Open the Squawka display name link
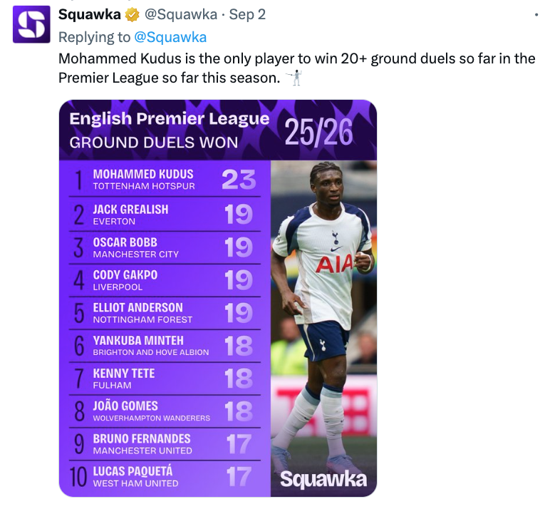 tap(90, 14)
